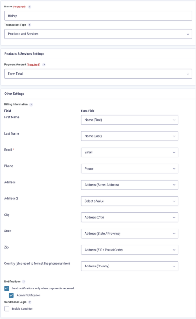Open the First Name form field dropdown
The height and width of the screenshot is (319, 196).
pyautogui.click(x=129, y=120)
